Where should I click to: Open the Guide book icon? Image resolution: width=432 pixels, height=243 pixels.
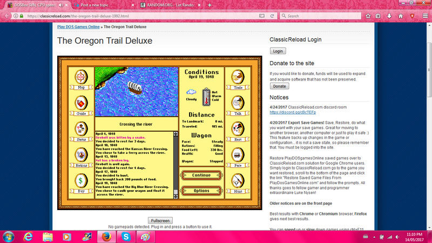81,106
